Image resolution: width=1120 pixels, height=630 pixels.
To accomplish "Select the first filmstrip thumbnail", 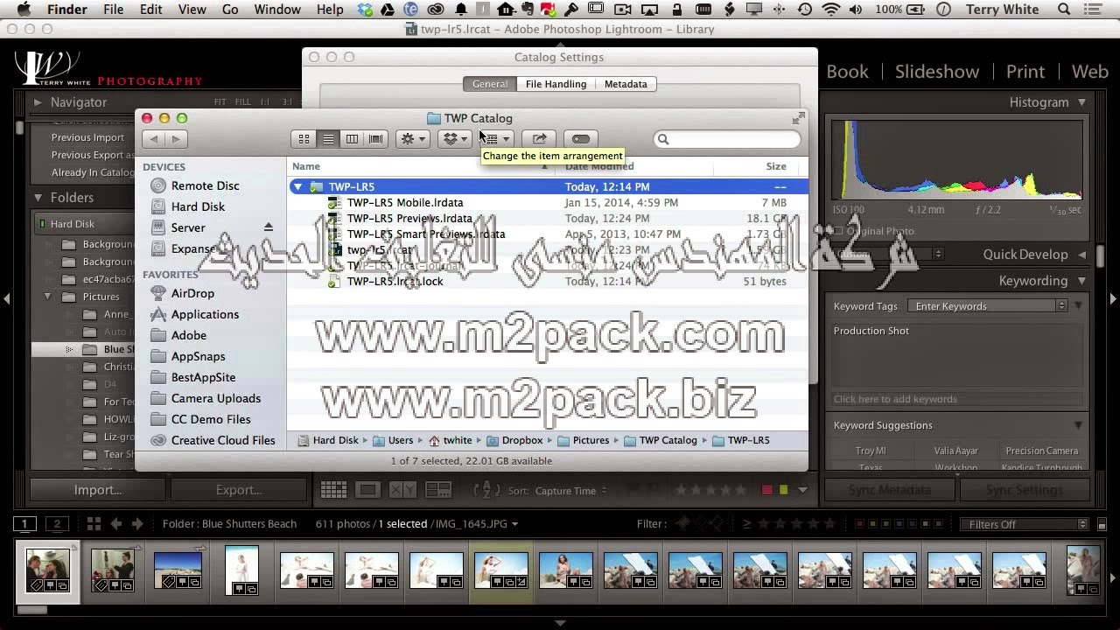I will (47, 570).
